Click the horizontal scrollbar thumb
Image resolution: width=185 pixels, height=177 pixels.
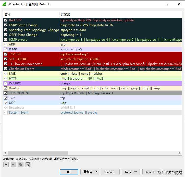tap(38, 153)
